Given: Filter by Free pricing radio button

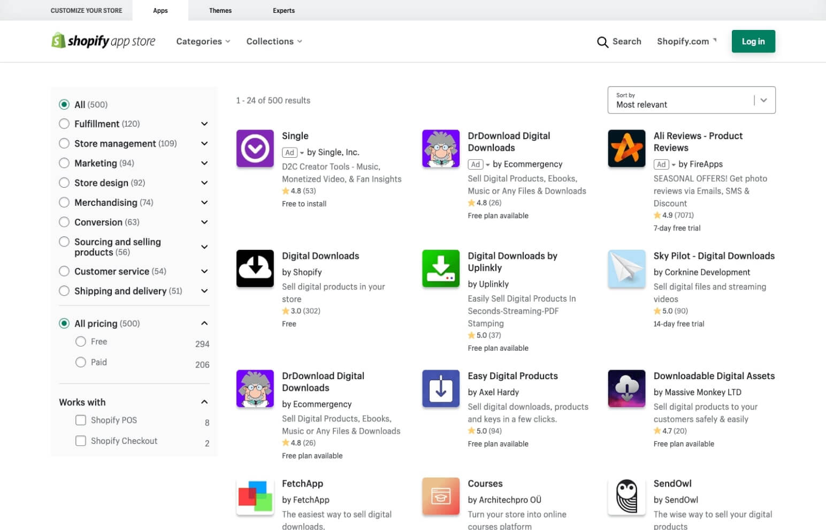Looking at the screenshot, I should pos(81,342).
